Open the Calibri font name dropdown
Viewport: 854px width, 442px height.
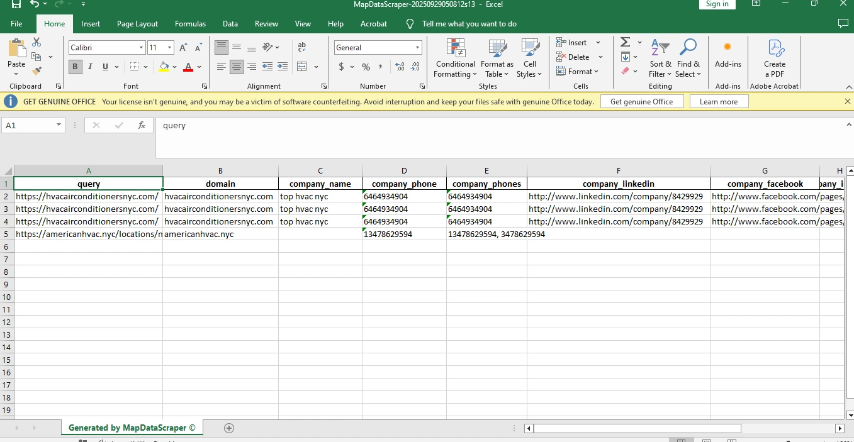(142, 48)
